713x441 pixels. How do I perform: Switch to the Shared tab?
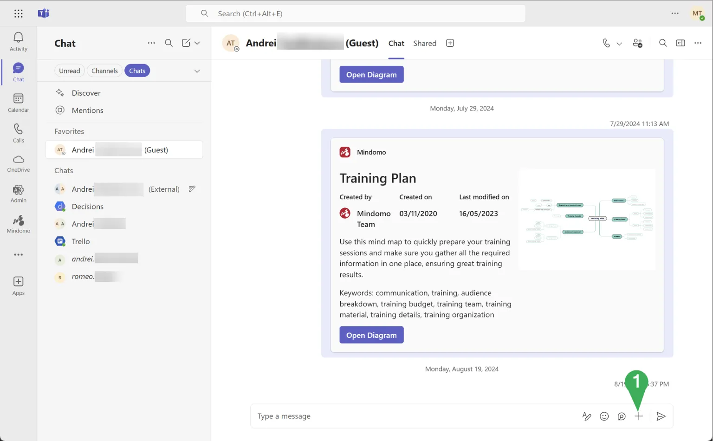424,43
